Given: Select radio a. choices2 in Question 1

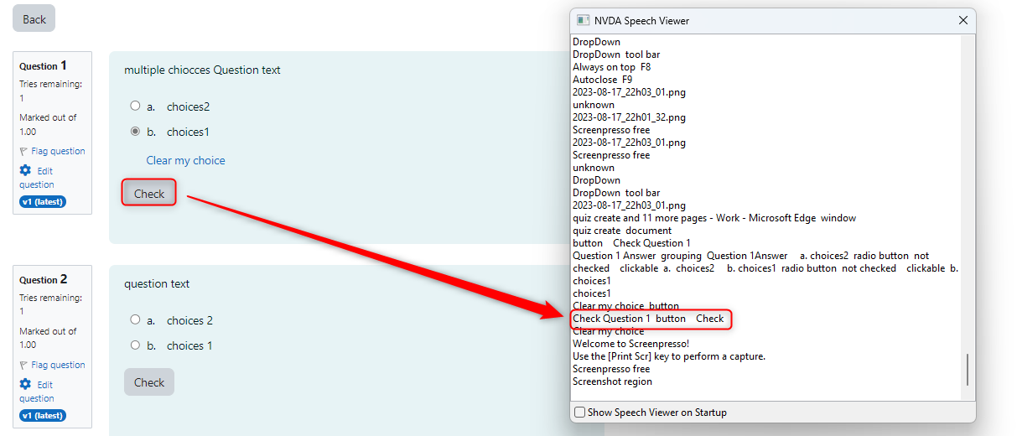Looking at the screenshot, I should [x=135, y=106].
